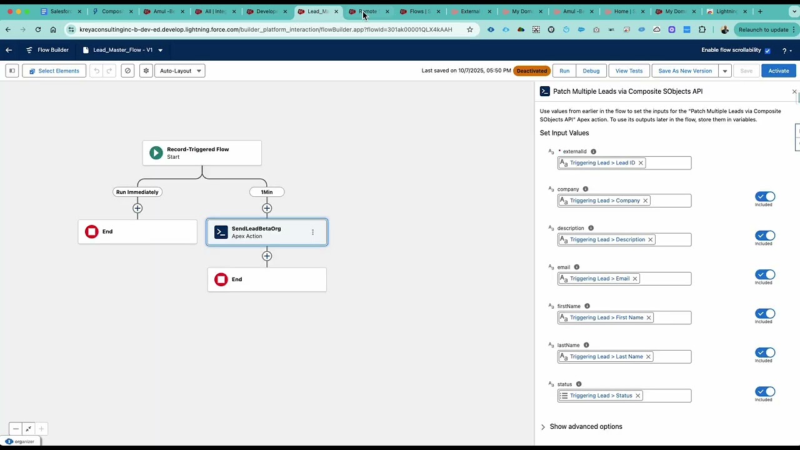Screen dimensions: 800x450
Task: Toggle the left toolbox panel icon
Action: click(12, 71)
